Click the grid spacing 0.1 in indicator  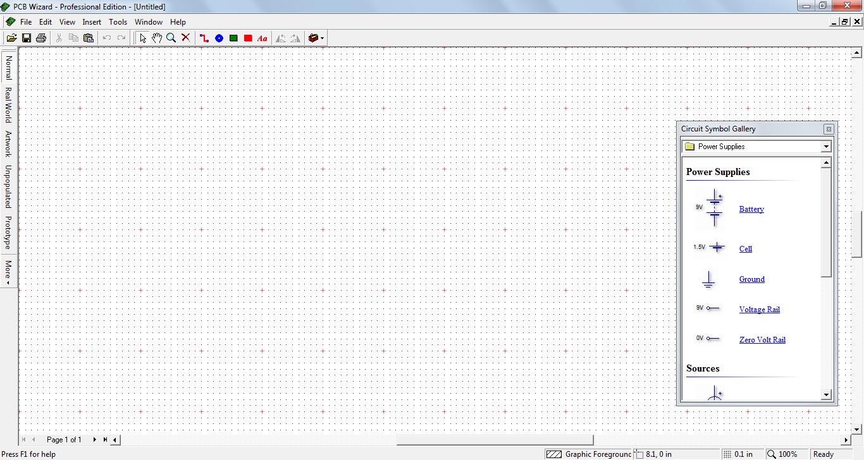click(x=744, y=454)
